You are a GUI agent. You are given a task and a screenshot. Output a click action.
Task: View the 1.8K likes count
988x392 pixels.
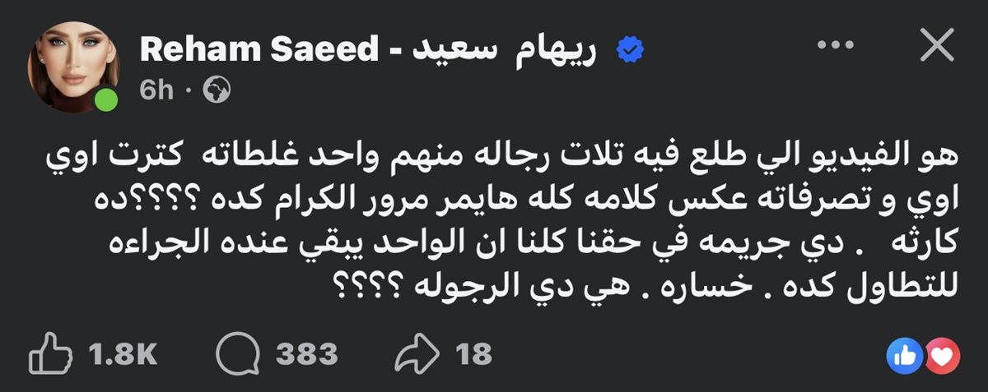point(122,354)
